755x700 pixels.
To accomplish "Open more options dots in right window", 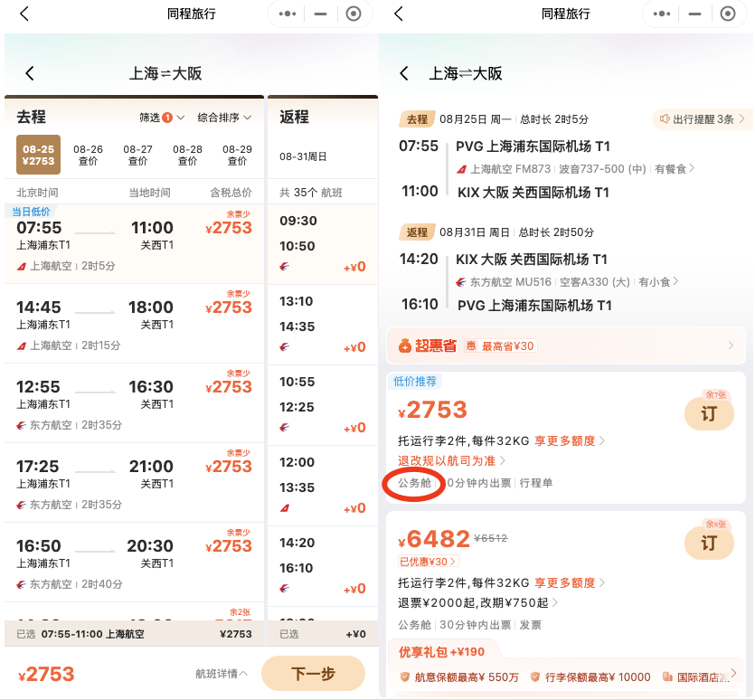I will (x=662, y=14).
